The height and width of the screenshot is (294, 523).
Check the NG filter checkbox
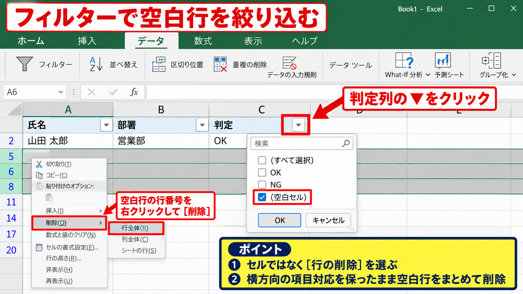pyautogui.click(x=262, y=185)
